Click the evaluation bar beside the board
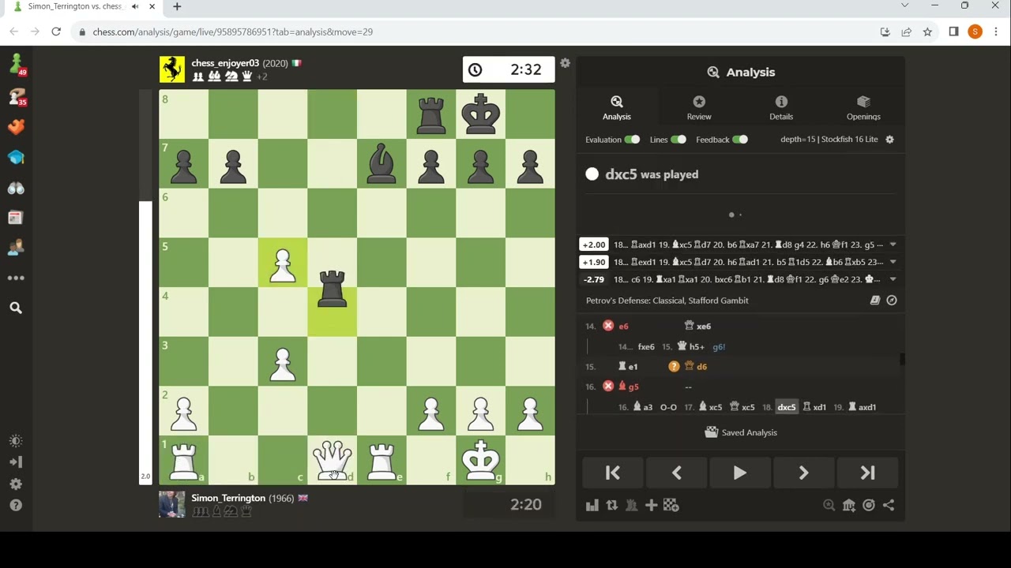The height and width of the screenshot is (568, 1011). (145, 286)
